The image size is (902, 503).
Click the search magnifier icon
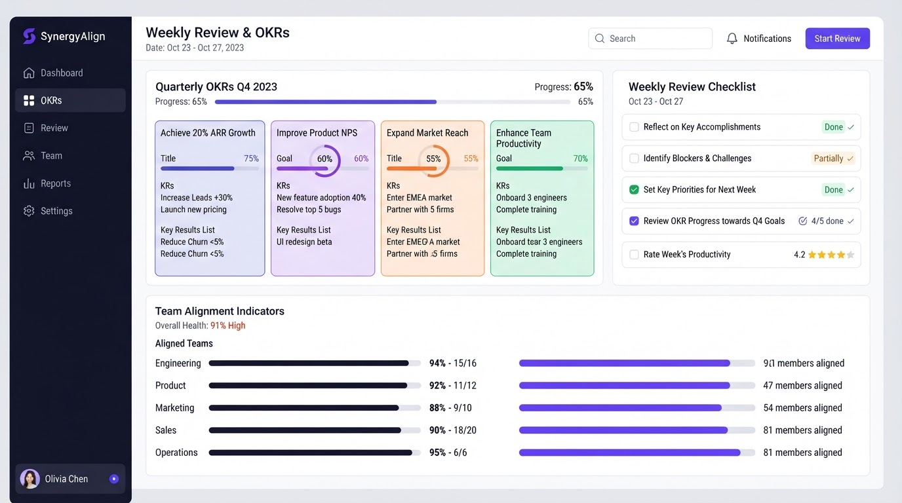[x=599, y=39]
